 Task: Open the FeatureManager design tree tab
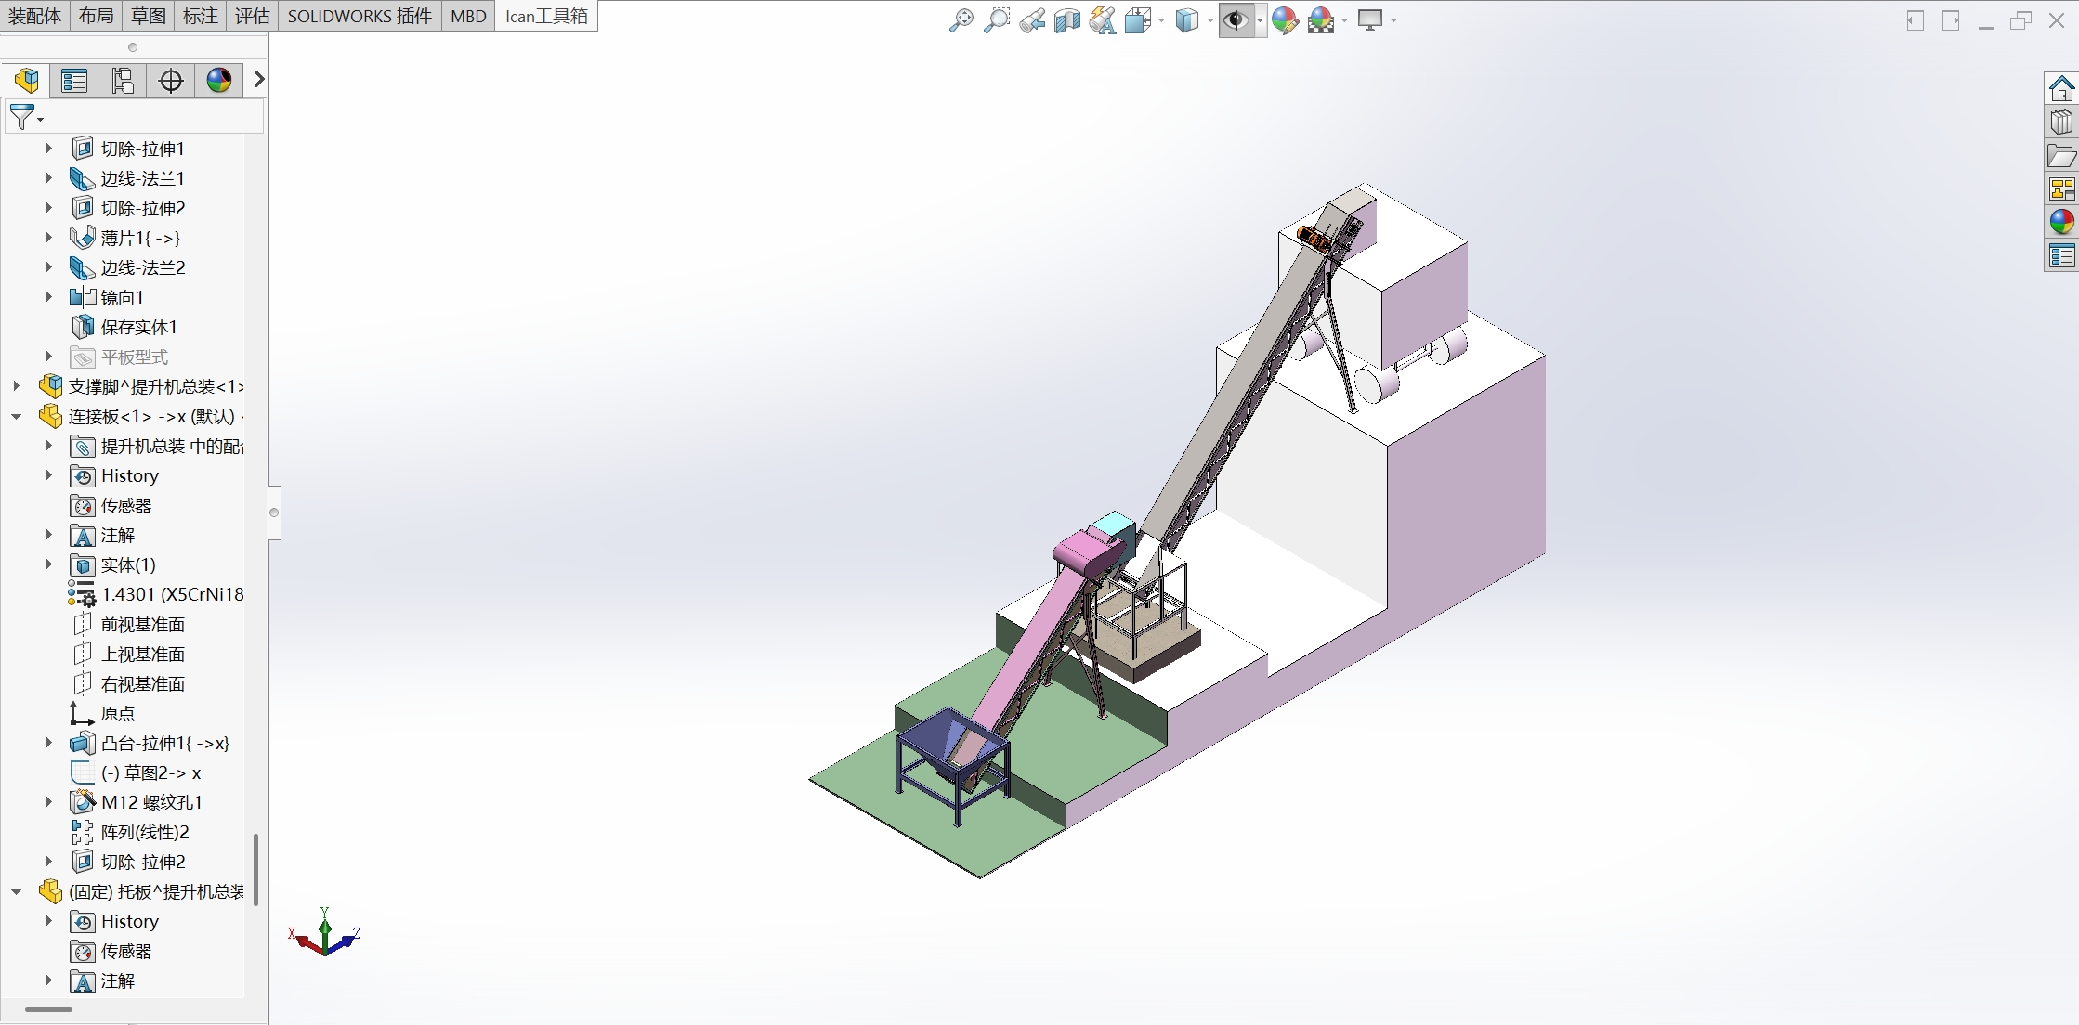(x=27, y=81)
